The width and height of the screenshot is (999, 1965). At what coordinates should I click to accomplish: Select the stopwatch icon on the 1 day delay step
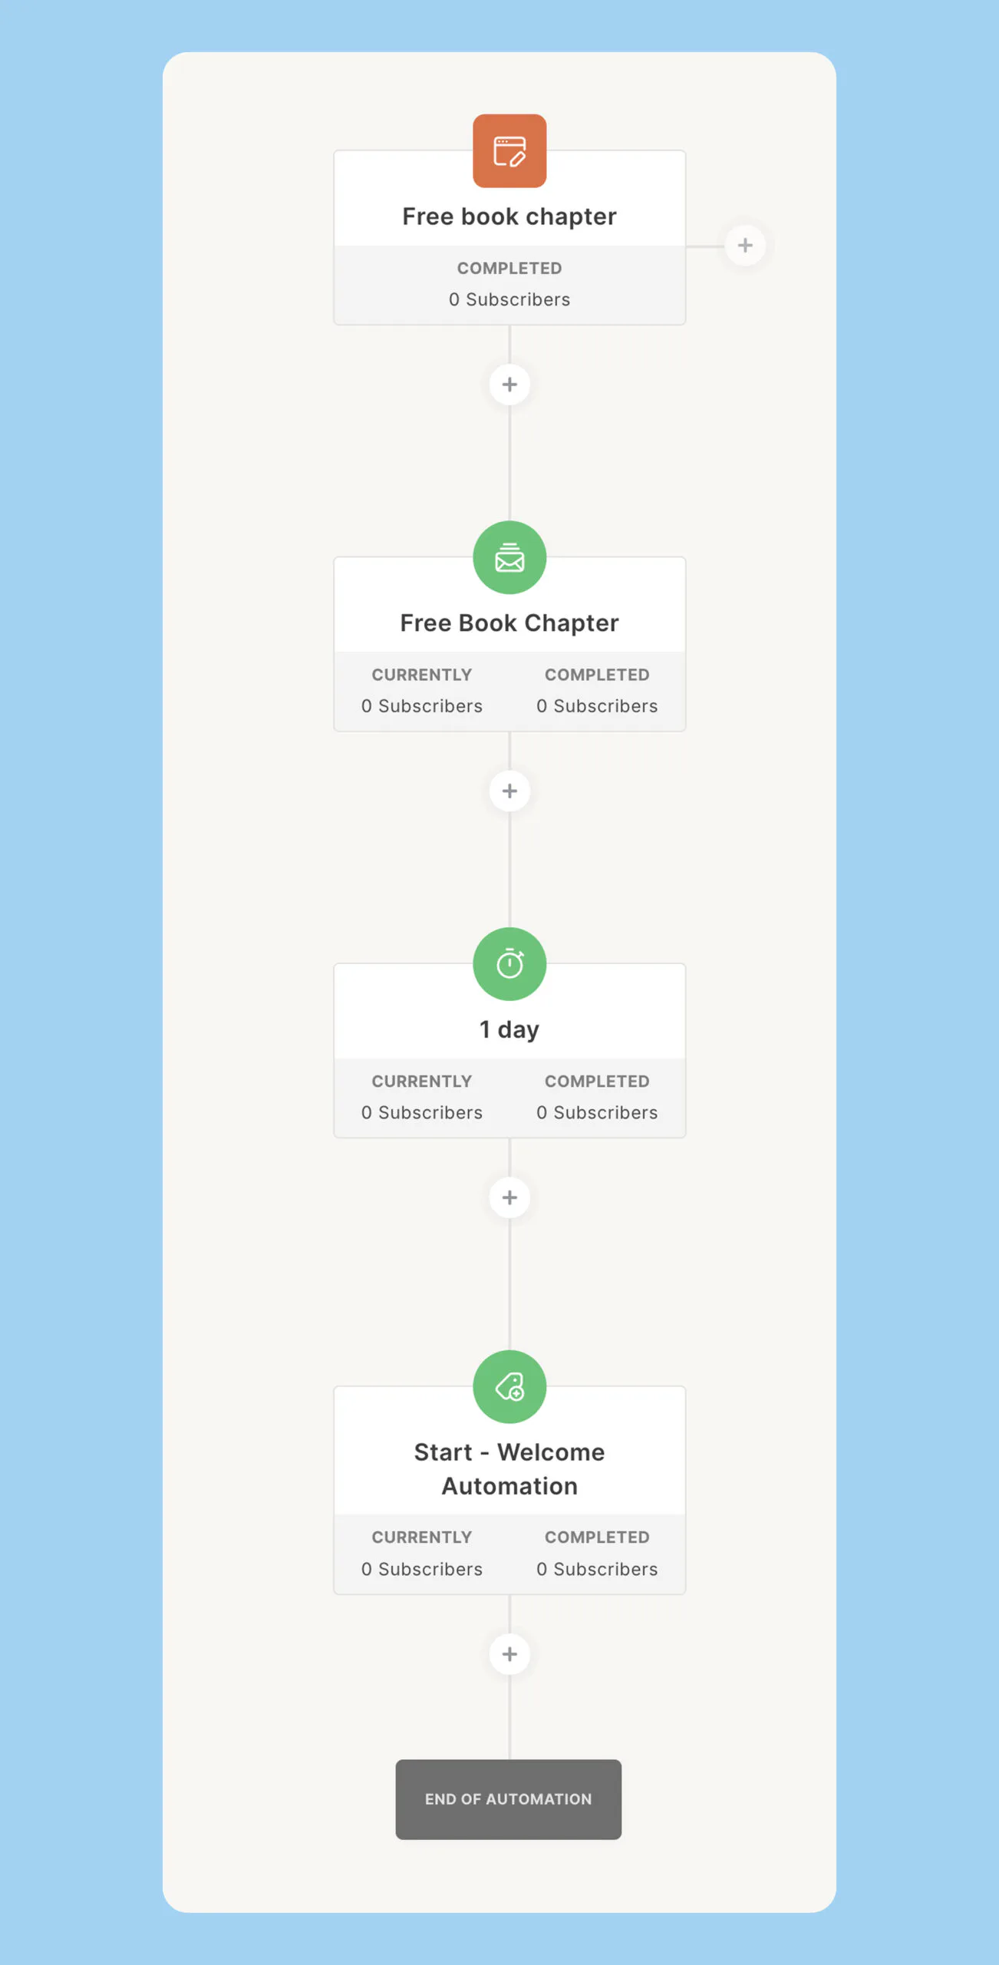point(509,964)
